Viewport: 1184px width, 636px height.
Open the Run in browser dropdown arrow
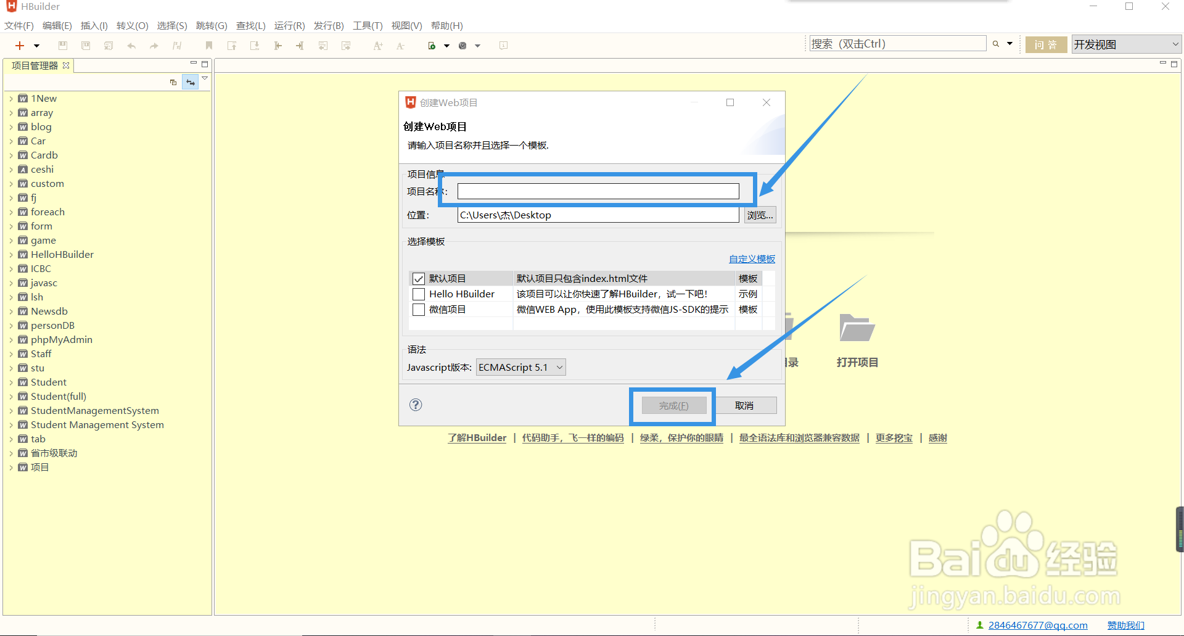pyautogui.click(x=446, y=46)
